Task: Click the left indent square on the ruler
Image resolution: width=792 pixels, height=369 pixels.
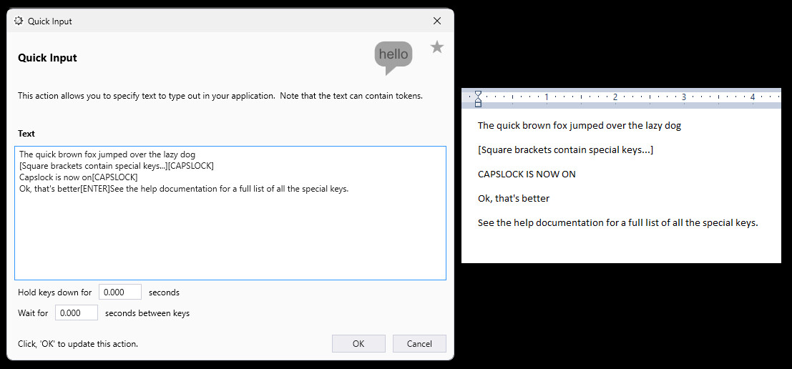Action: [x=478, y=104]
